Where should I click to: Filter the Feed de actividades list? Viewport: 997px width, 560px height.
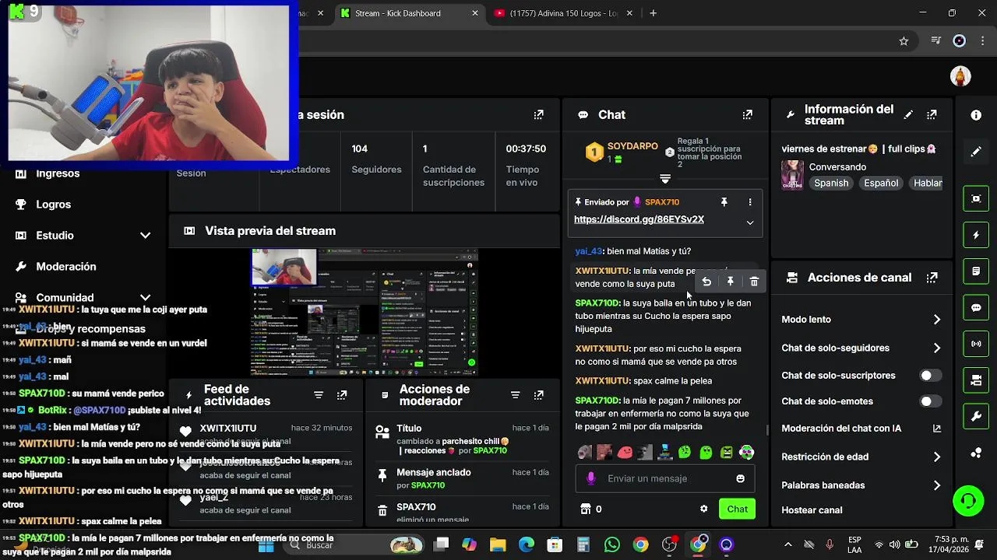coord(319,395)
